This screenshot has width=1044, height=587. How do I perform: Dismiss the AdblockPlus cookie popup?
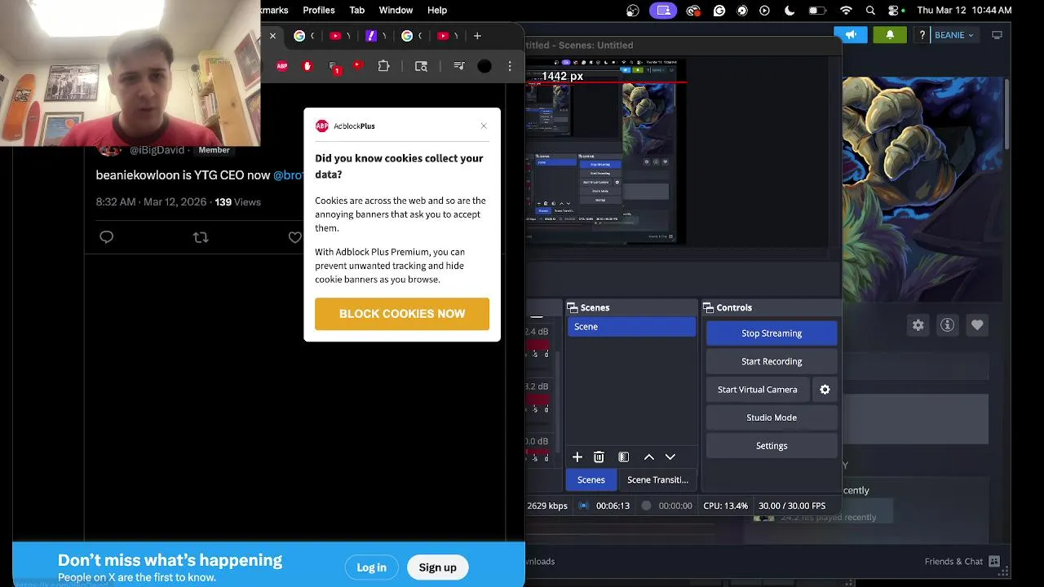pyautogui.click(x=484, y=126)
